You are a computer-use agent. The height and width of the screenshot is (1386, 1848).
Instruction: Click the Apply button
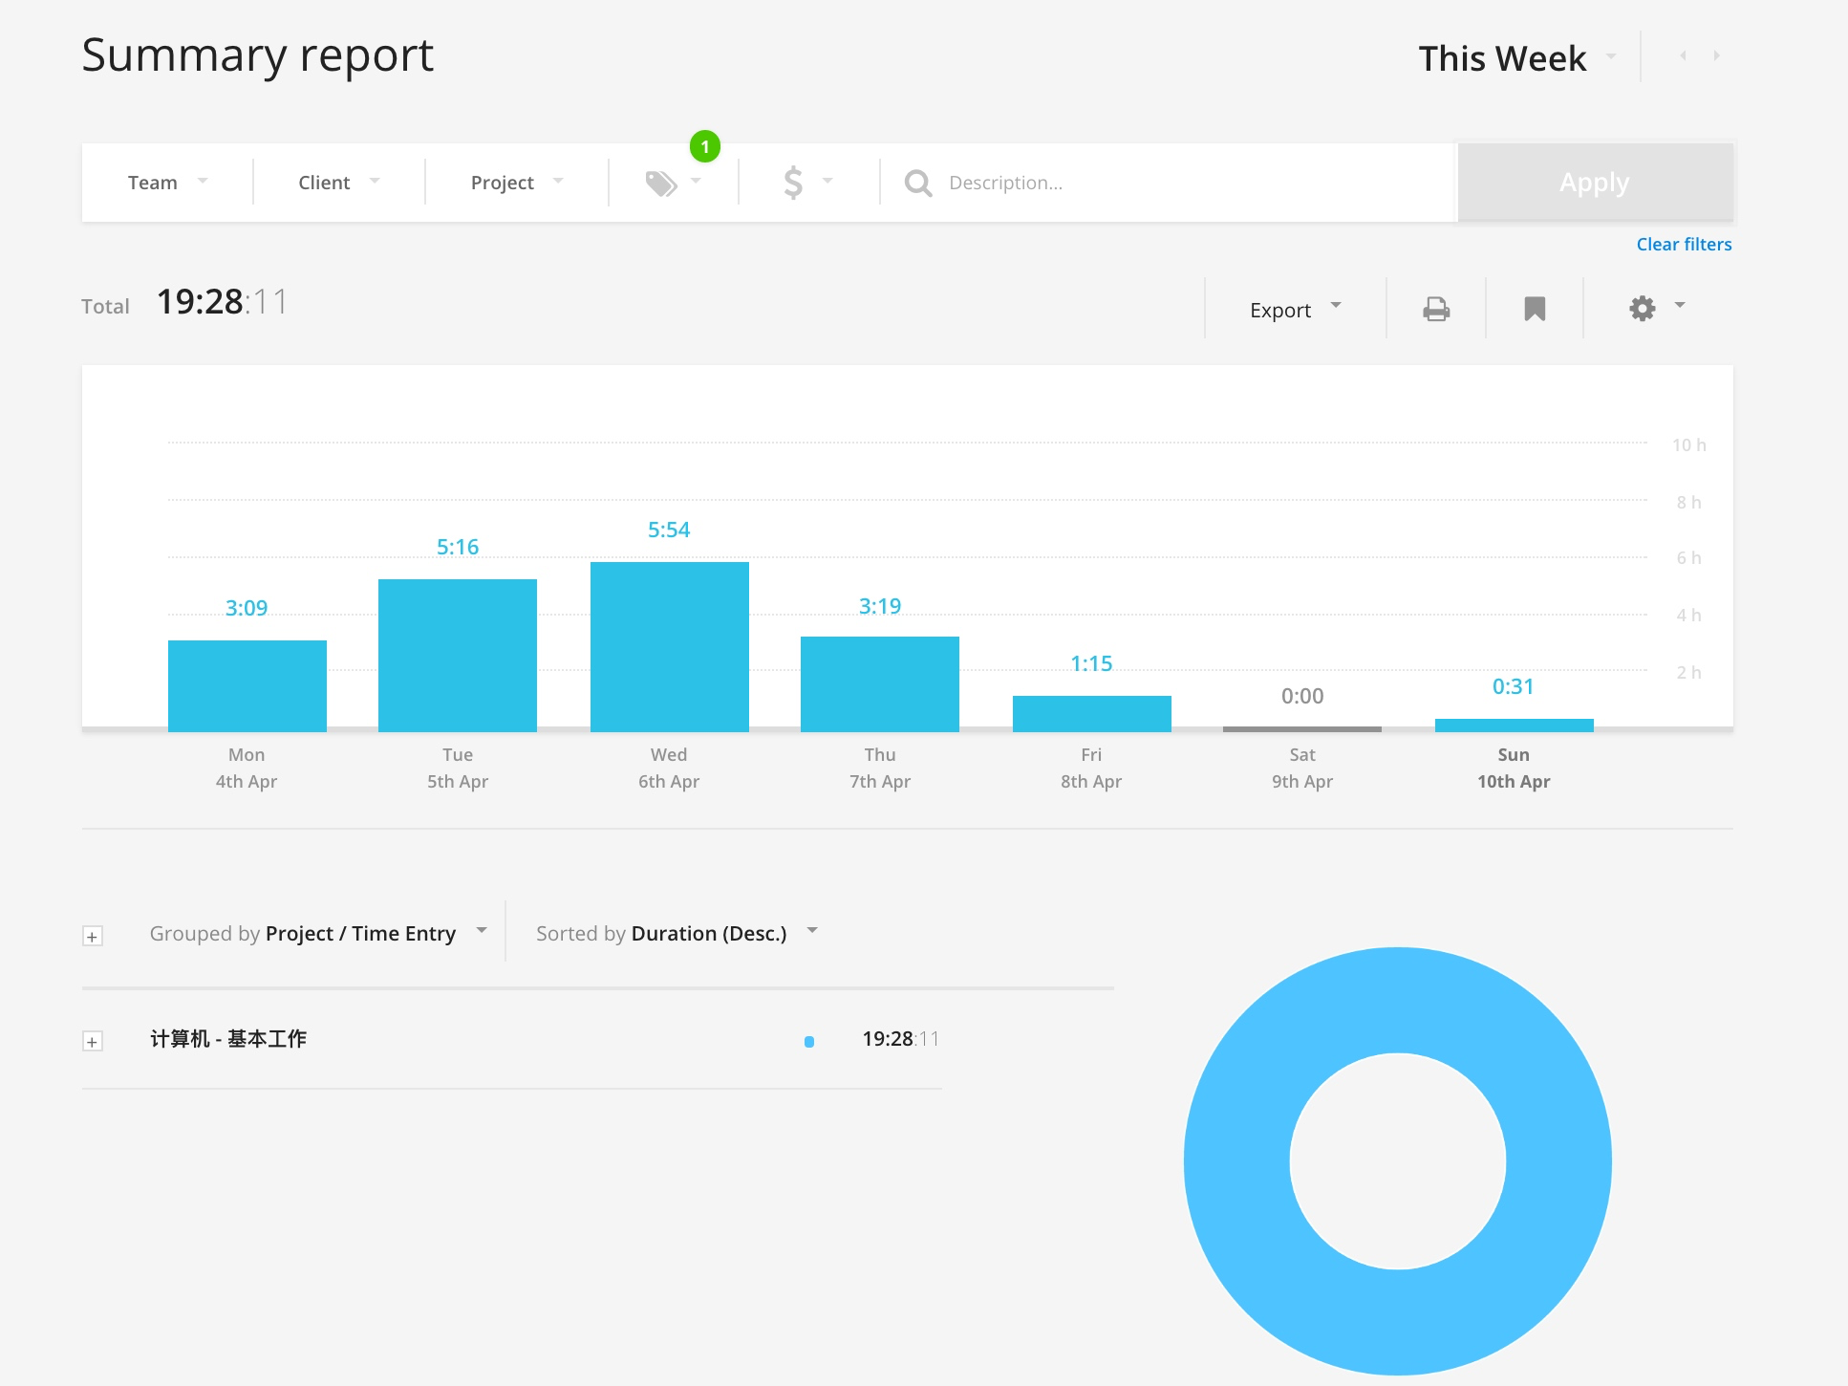click(x=1595, y=183)
